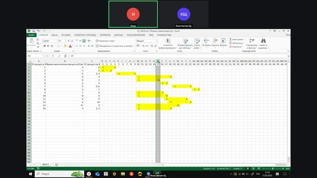Screen dimensions: 317x178
Task: Expand the formula bar
Action: pos(288,56)
